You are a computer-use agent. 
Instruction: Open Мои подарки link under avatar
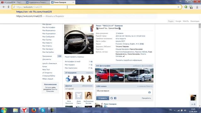[x=70, y=65]
